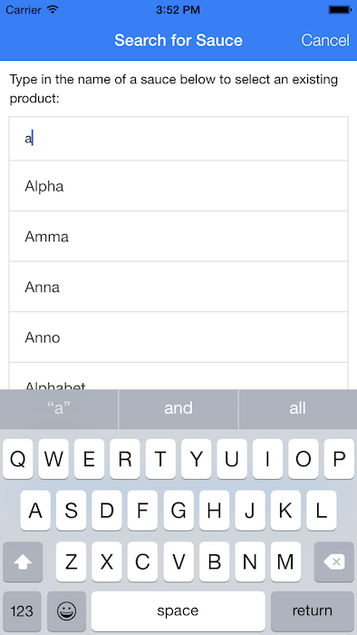The image size is (357, 635).
Task: Choose Anno from the results list
Action: (x=178, y=337)
